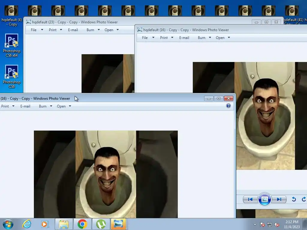Viewport: 307px width, 230px height.
Task: Open the Windows Start menu
Action: point(8,224)
